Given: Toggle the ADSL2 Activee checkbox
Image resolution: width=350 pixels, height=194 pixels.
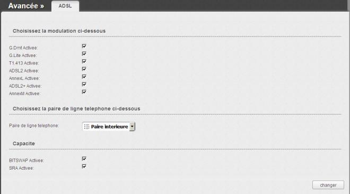Looking at the screenshot, I should [84, 69].
